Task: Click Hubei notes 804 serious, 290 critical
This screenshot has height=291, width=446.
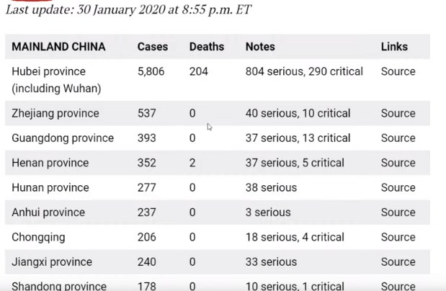Action: pyautogui.click(x=304, y=71)
